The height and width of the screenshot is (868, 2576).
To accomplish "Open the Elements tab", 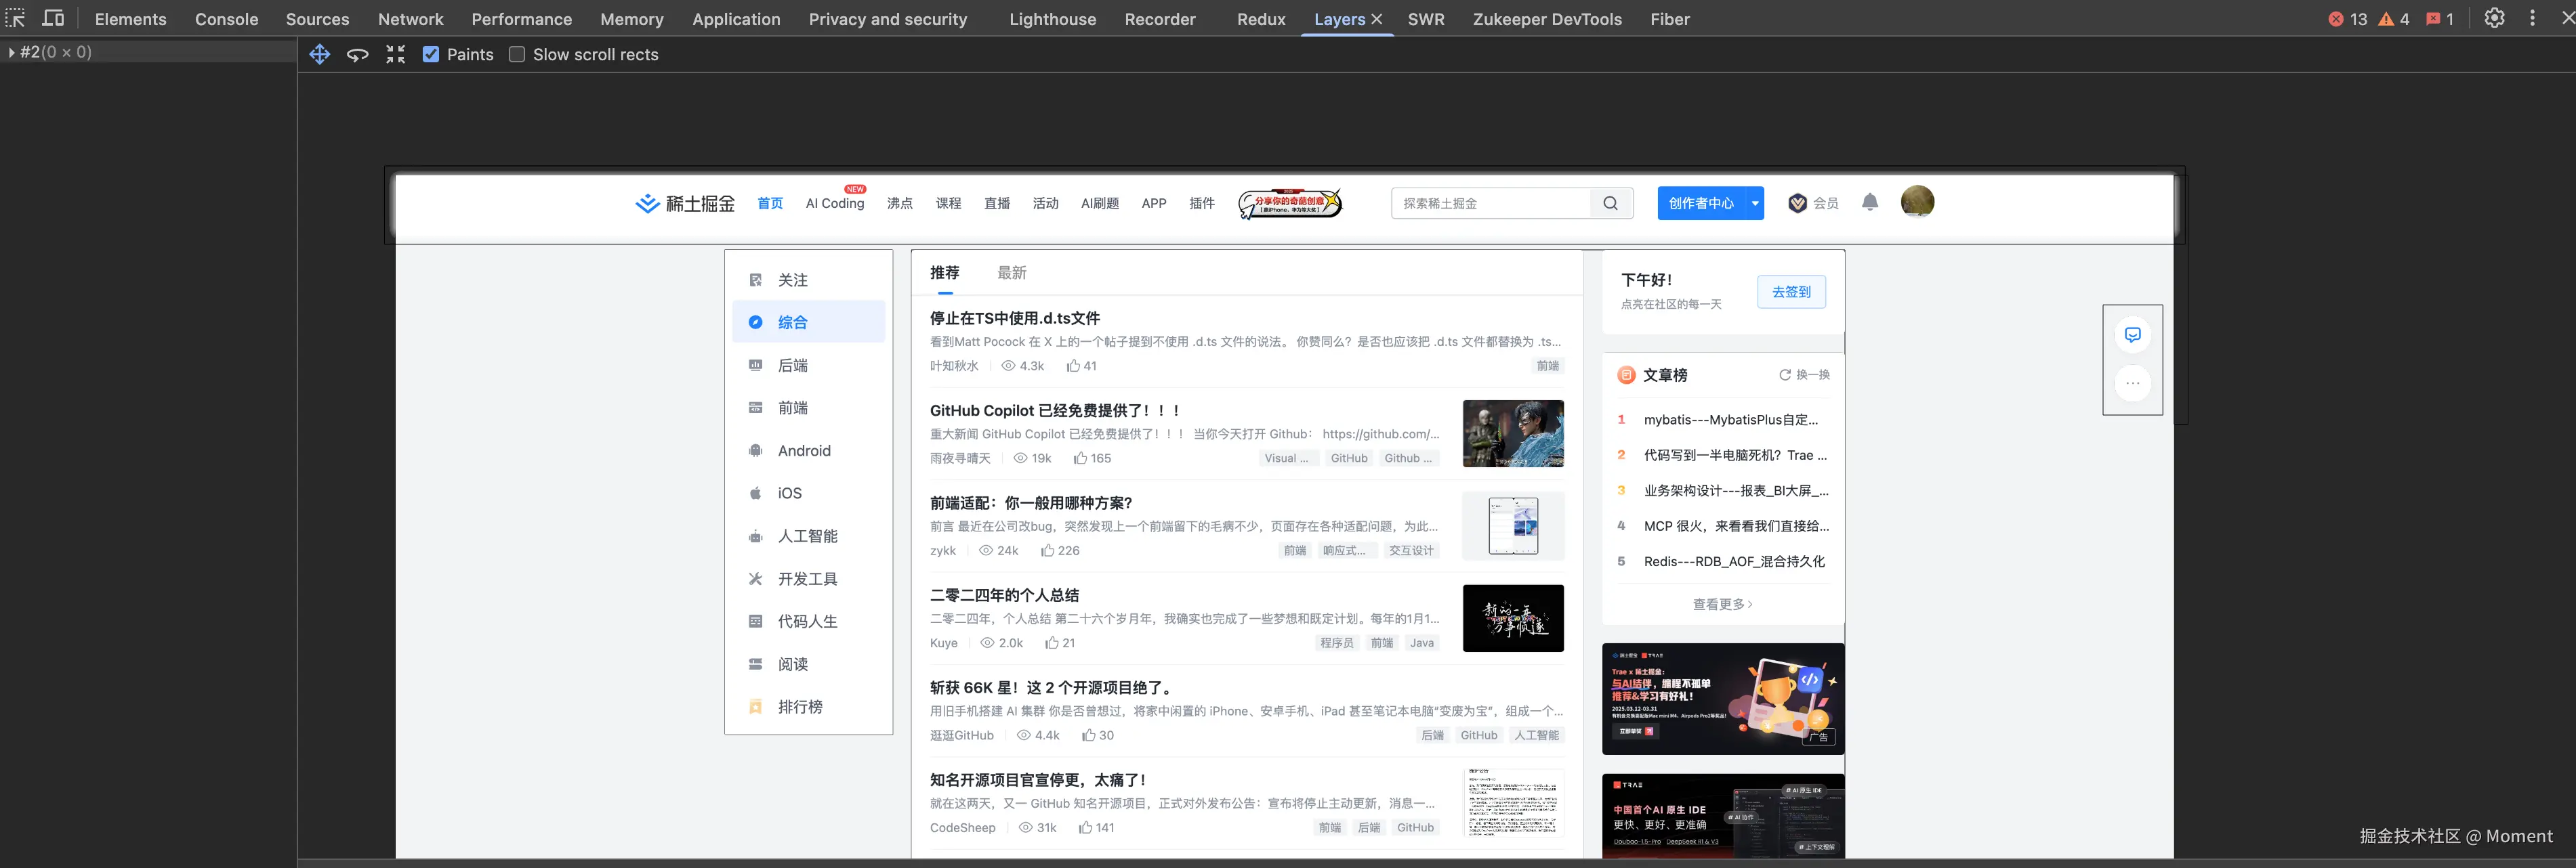I will point(130,19).
